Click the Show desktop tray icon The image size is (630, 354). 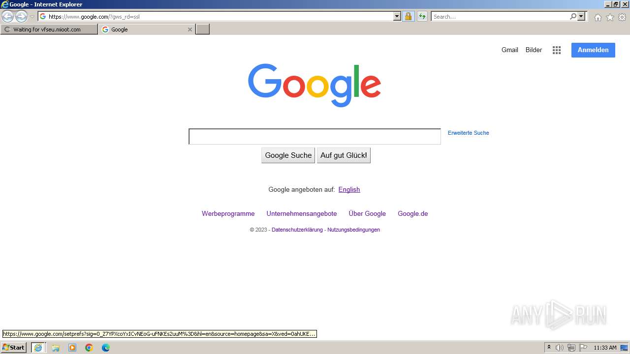[x=624, y=348]
